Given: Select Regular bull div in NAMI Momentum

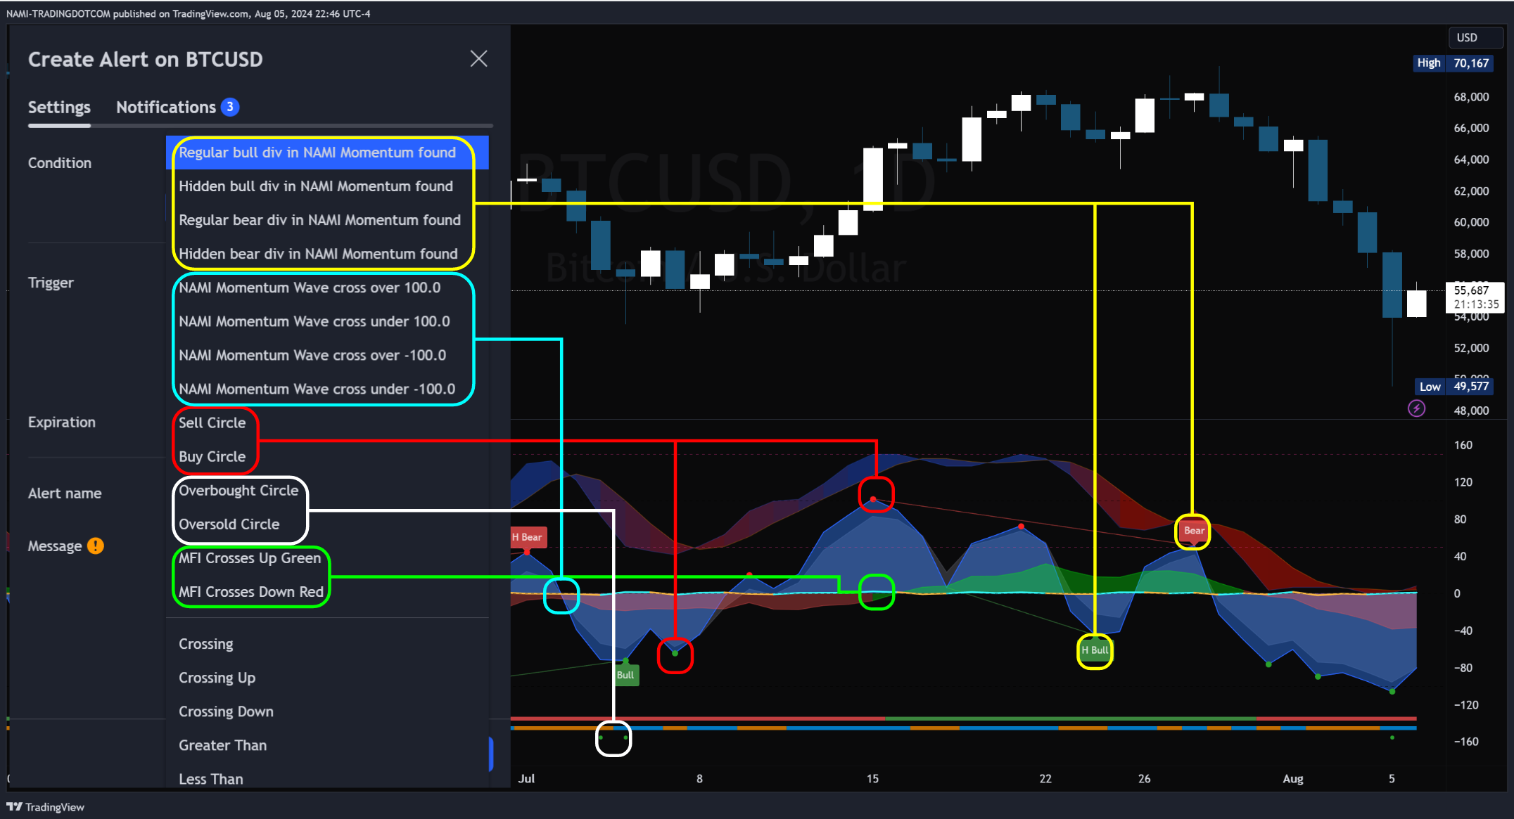Looking at the screenshot, I should pos(317,153).
